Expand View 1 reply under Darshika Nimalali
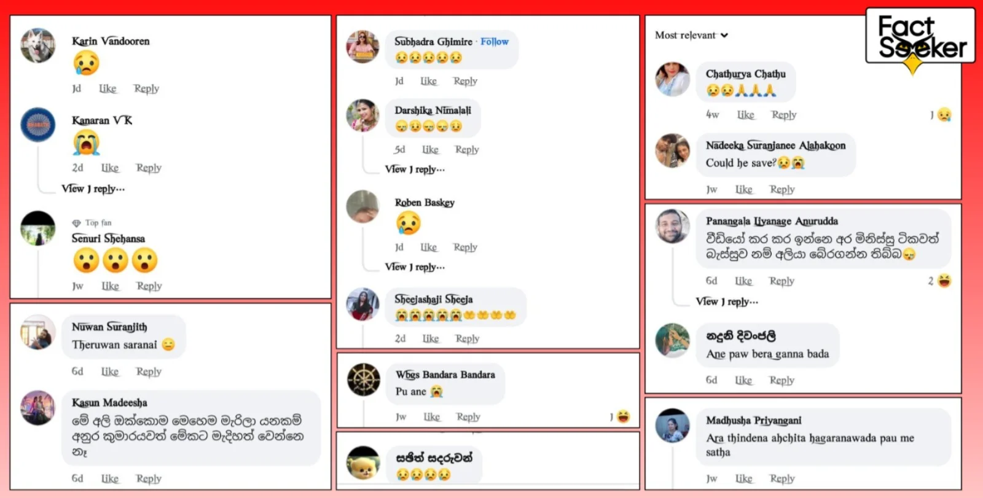This screenshot has width=983, height=498. (415, 169)
